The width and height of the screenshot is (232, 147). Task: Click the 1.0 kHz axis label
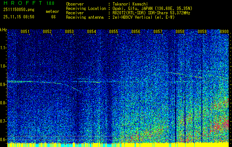3,66
